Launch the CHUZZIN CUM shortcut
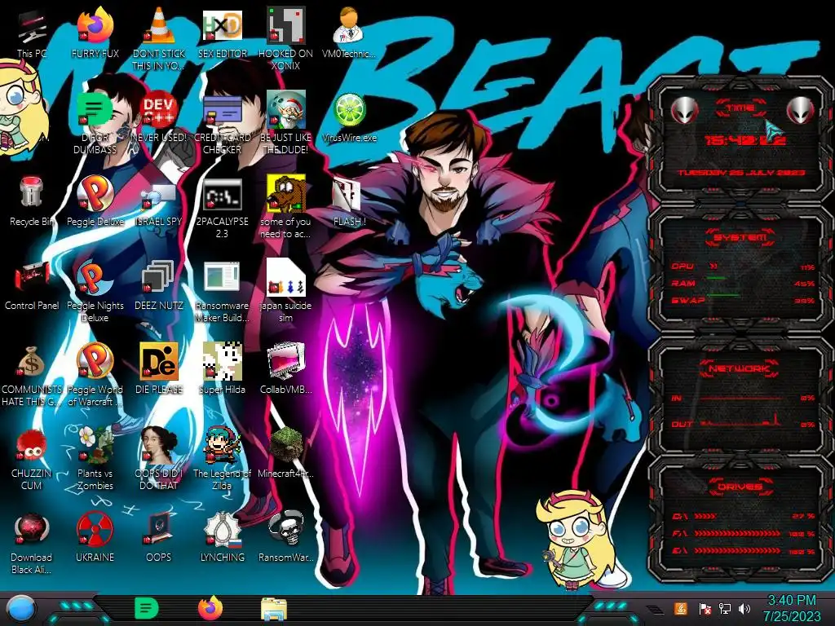 [32, 459]
